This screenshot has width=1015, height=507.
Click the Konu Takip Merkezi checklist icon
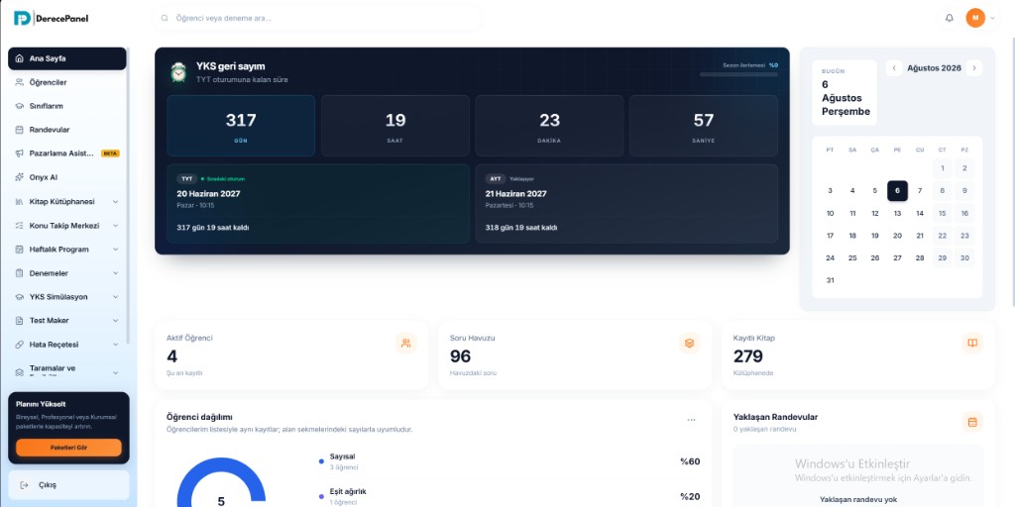click(20, 226)
